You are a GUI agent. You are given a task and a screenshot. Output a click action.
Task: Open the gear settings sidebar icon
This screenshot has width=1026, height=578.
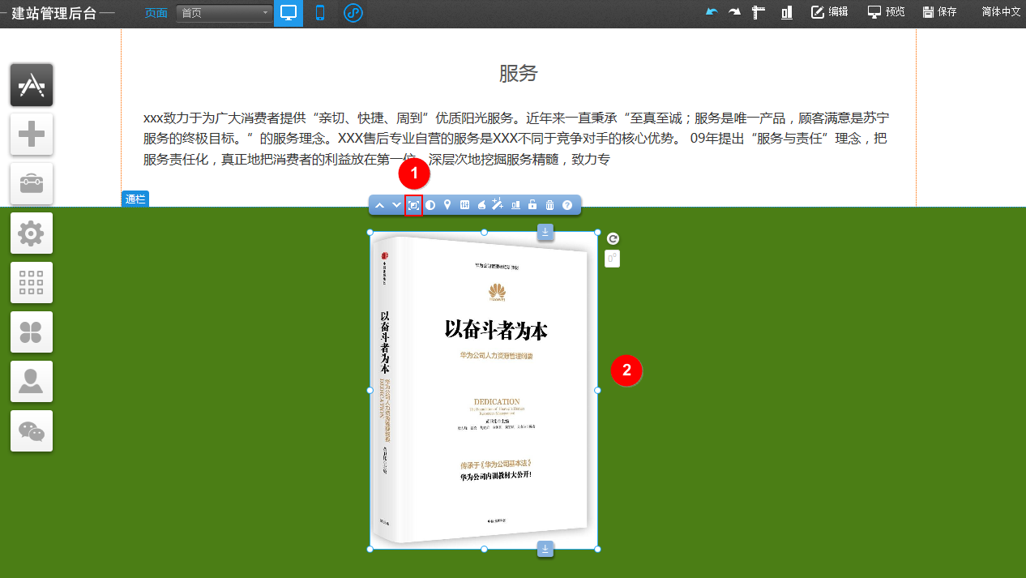coord(32,233)
